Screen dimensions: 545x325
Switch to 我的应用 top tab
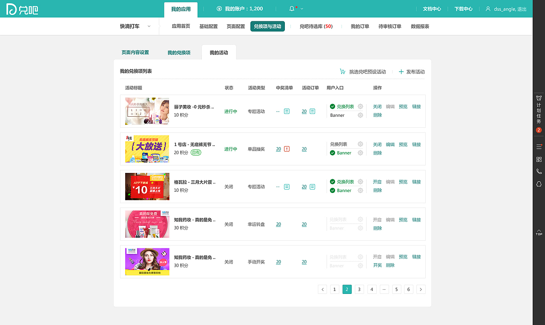(x=181, y=9)
